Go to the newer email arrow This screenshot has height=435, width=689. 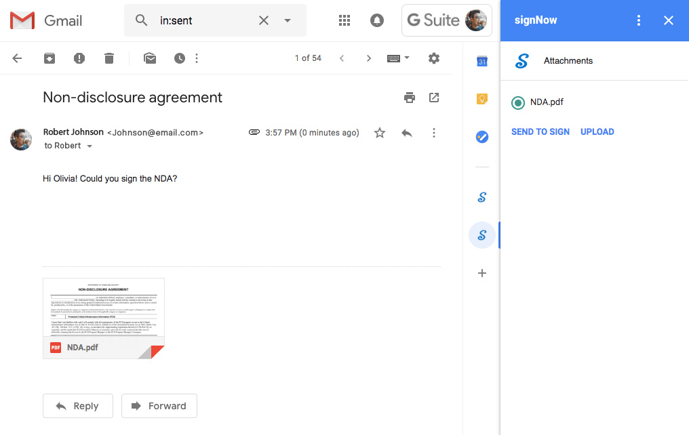tap(341, 58)
